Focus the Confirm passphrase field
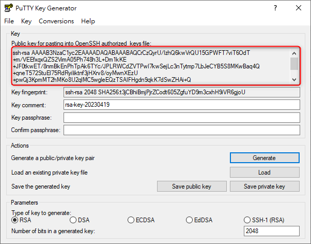 pos(182,130)
